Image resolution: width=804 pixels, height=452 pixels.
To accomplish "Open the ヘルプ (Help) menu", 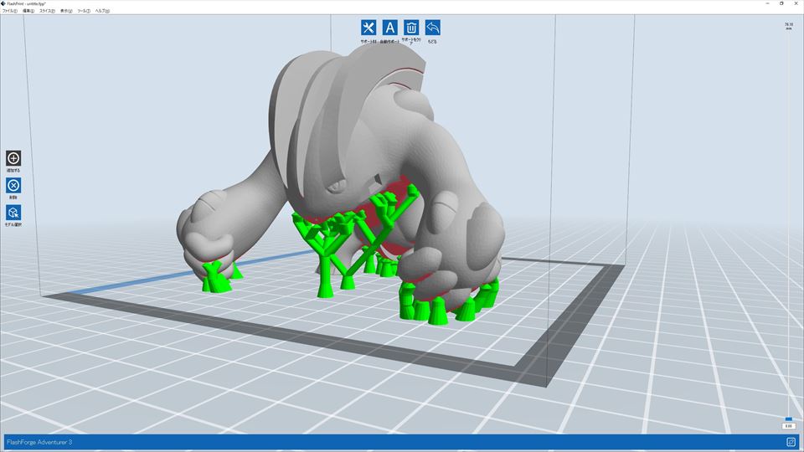I will (x=102, y=11).
